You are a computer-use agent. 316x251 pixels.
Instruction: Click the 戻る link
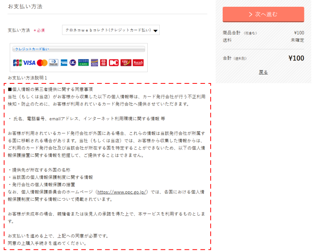264,72
